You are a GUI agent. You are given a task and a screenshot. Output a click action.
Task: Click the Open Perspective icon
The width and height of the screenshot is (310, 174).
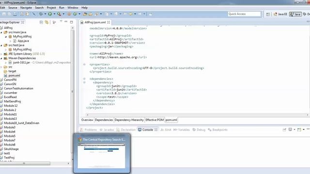[268, 14]
